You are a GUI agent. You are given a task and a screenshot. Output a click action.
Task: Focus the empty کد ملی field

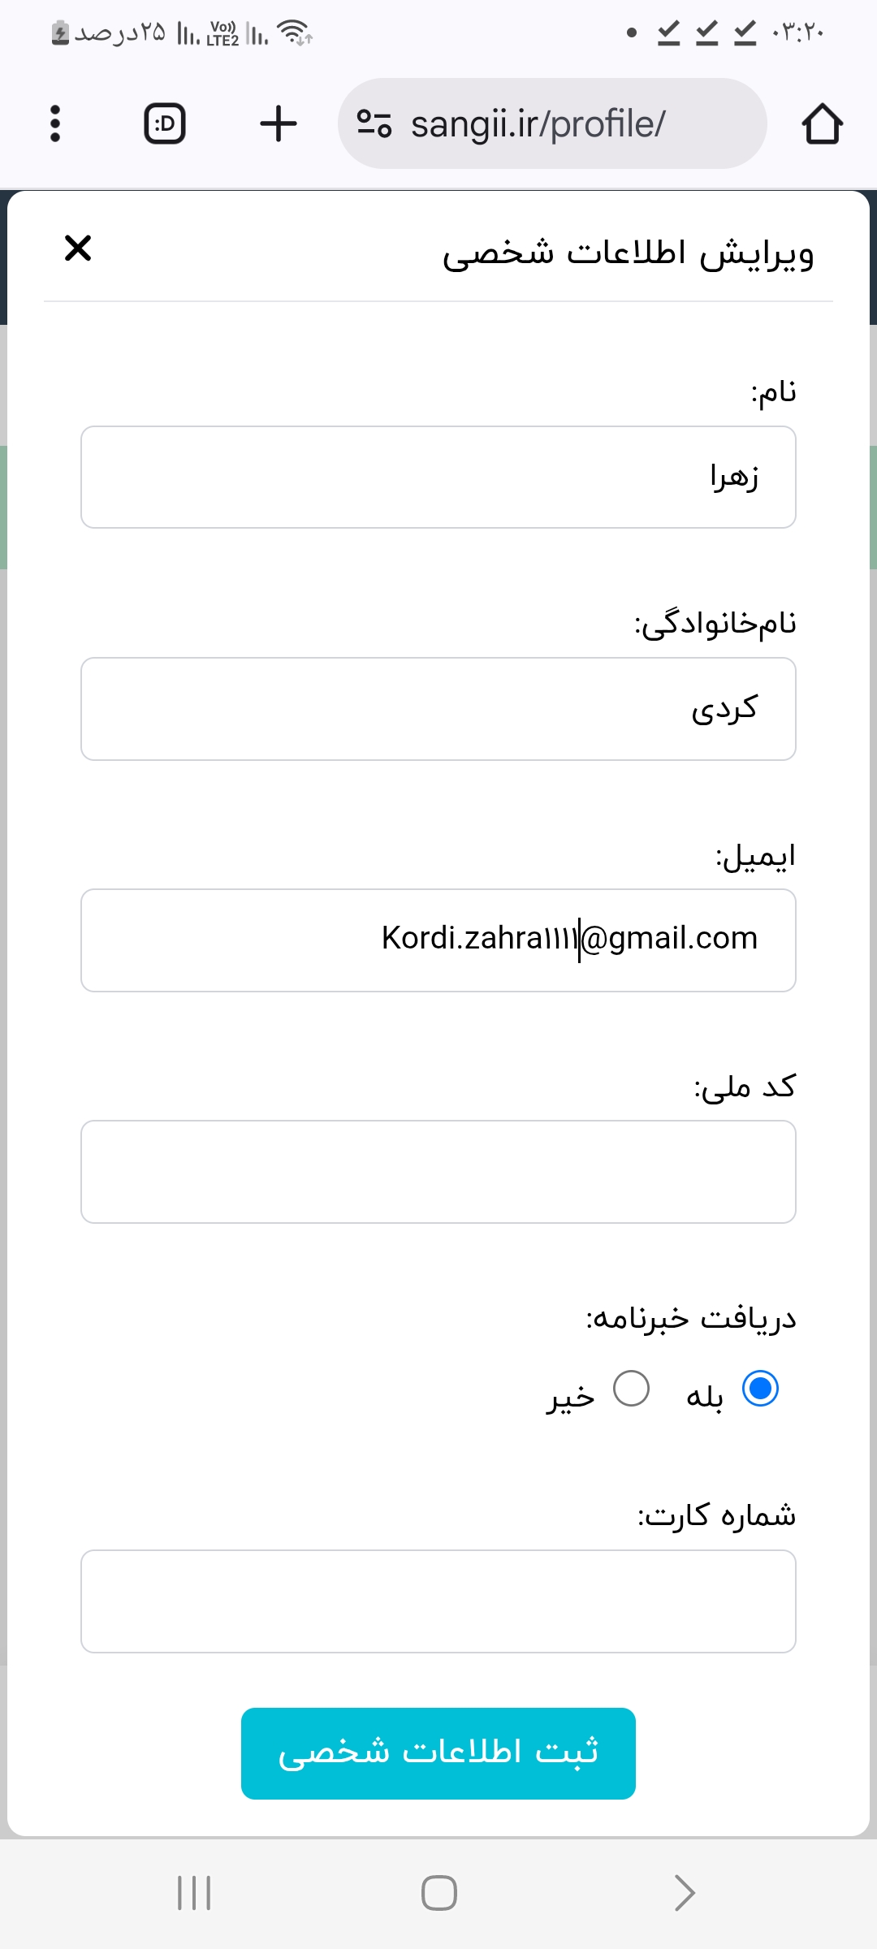pyautogui.click(x=438, y=1172)
